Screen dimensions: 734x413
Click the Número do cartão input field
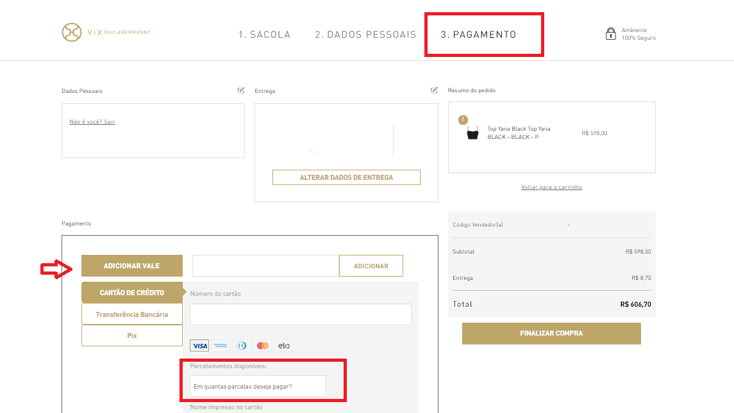301,314
